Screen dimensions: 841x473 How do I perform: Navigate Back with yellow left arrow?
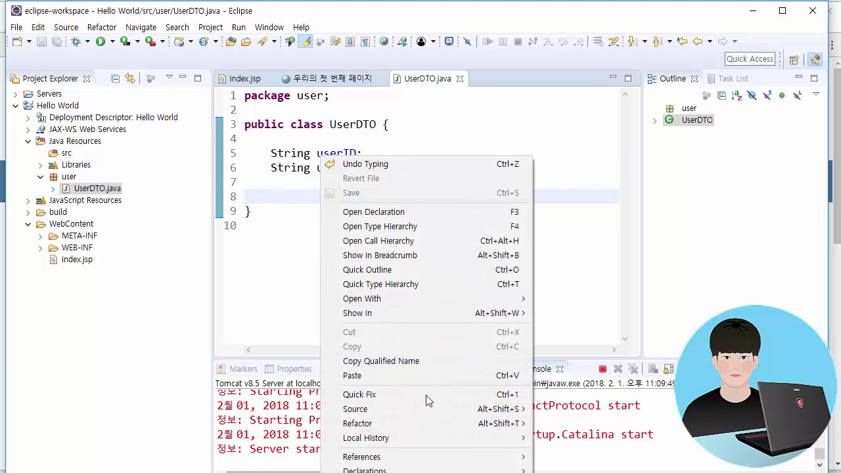pos(697,41)
